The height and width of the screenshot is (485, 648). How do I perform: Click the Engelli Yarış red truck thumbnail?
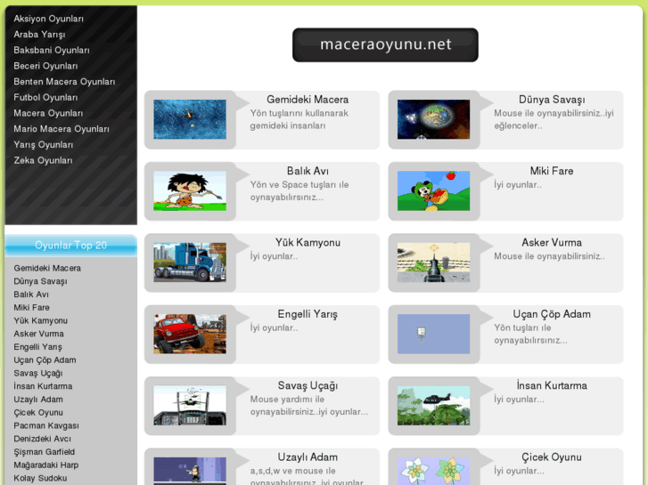click(190, 334)
